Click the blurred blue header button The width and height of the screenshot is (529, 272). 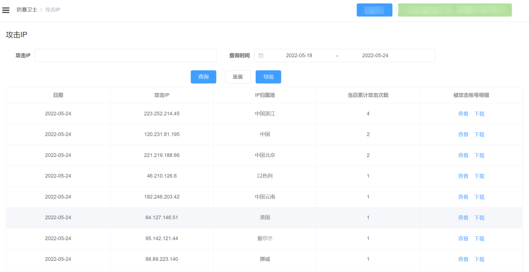(375, 10)
